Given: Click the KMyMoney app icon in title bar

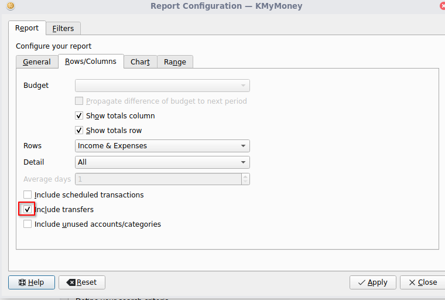Looking at the screenshot, I should (10, 6).
